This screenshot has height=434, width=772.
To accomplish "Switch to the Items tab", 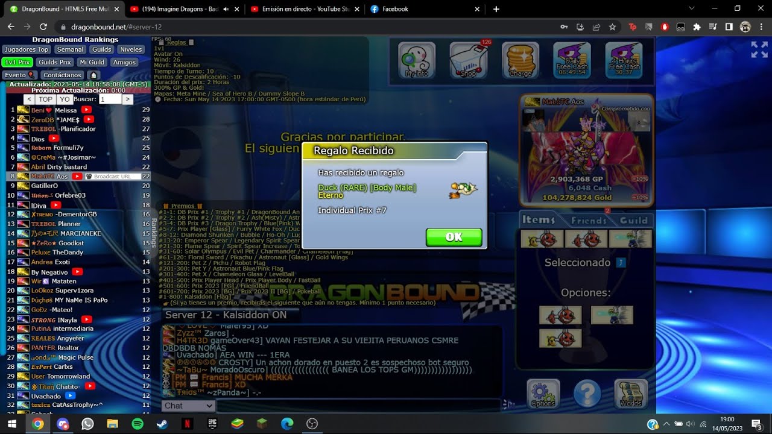I will (x=538, y=220).
